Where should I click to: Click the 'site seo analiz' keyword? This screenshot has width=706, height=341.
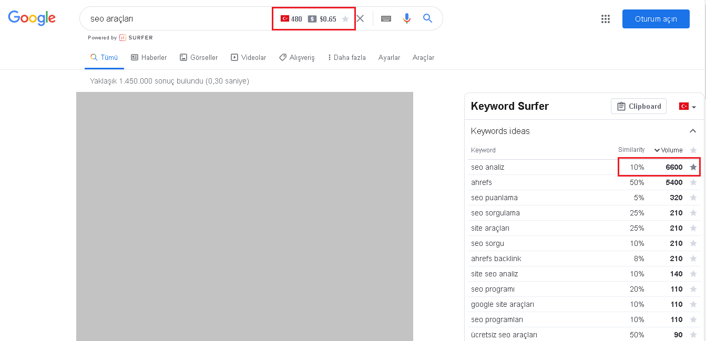tap(495, 274)
